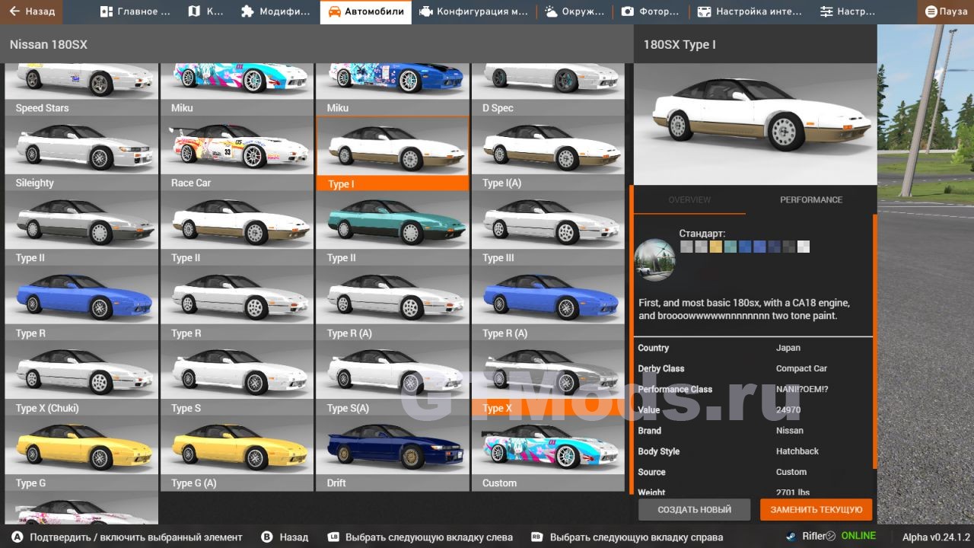Viewport: 974px width, 548px height.
Task: Select the Type S configuration
Action: tap(237, 378)
